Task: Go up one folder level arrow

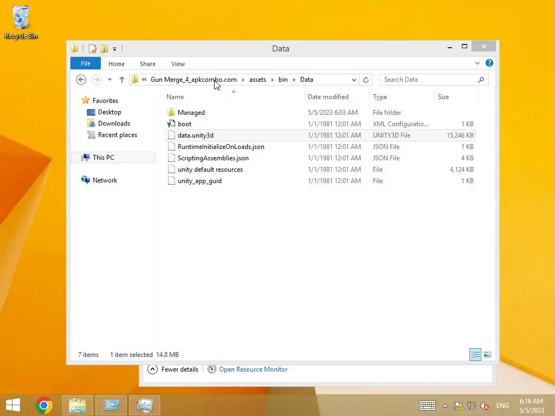Action: (x=122, y=80)
